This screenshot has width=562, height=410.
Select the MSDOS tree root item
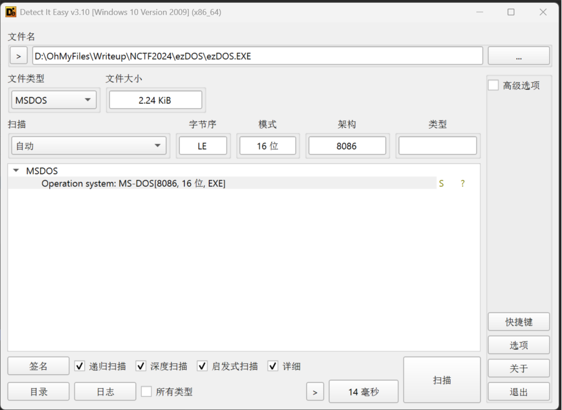tap(42, 171)
